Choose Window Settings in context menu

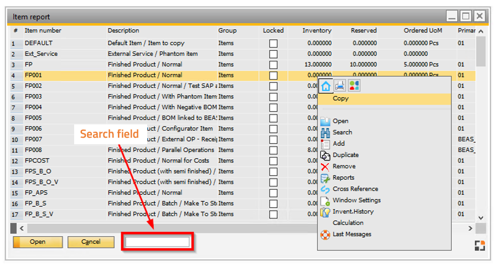pyautogui.click(x=356, y=200)
